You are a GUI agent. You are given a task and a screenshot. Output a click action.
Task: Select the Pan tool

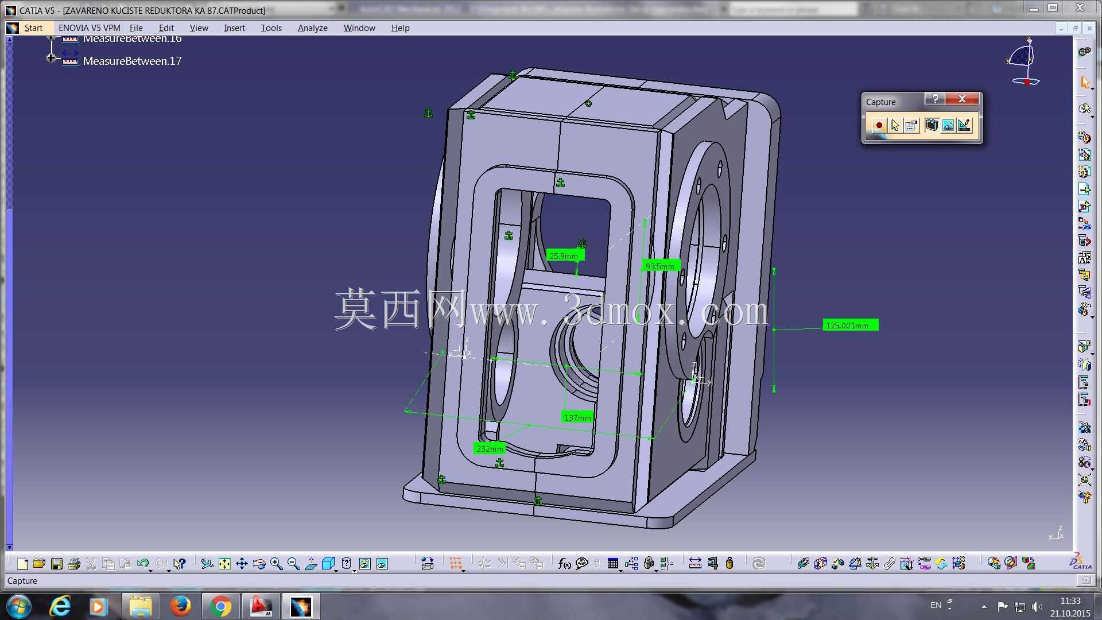pyautogui.click(x=242, y=564)
